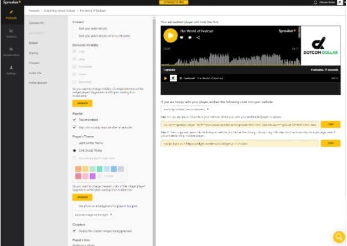Click the share icon in player

tap(198, 38)
